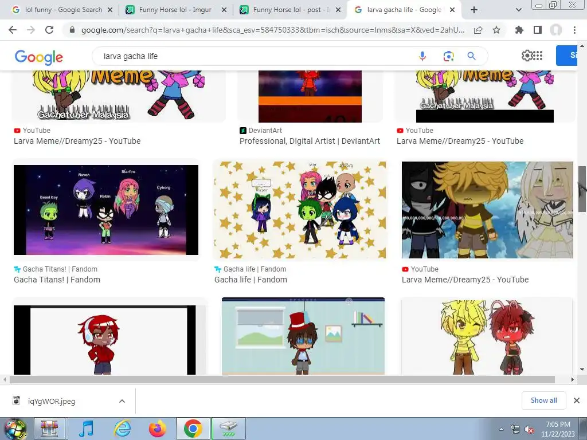Viewport: 587px width, 440px height.
Task: Click the vertical scrollbar thumb
Action: pos(582,189)
